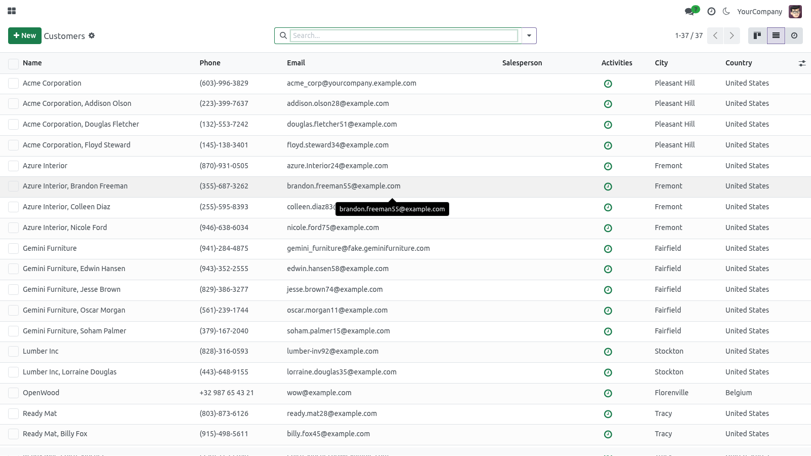This screenshot has height=456, width=811.
Task: Sort by Phone column header
Action: point(210,63)
